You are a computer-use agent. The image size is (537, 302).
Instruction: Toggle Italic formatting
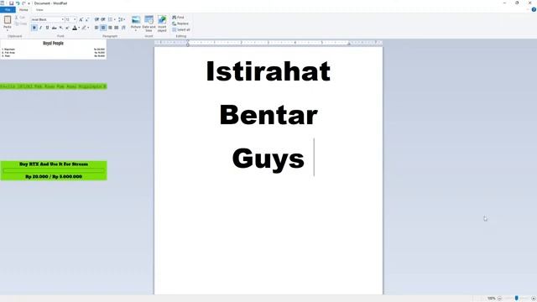(x=41, y=28)
